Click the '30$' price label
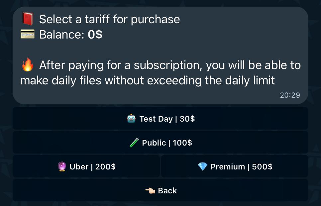 (x=187, y=119)
